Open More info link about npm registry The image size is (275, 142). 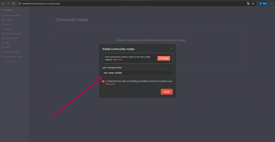coord(118,59)
